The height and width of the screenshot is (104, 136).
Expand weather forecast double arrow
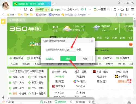click(116, 29)
